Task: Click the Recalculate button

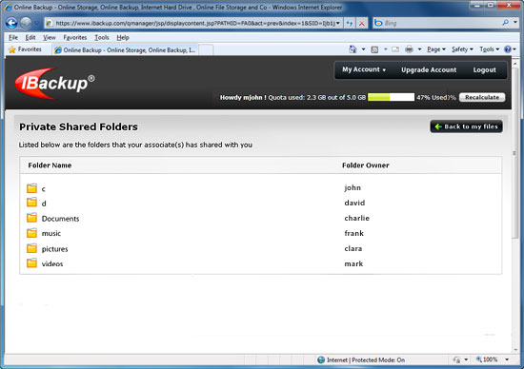Action: (482, 97)
